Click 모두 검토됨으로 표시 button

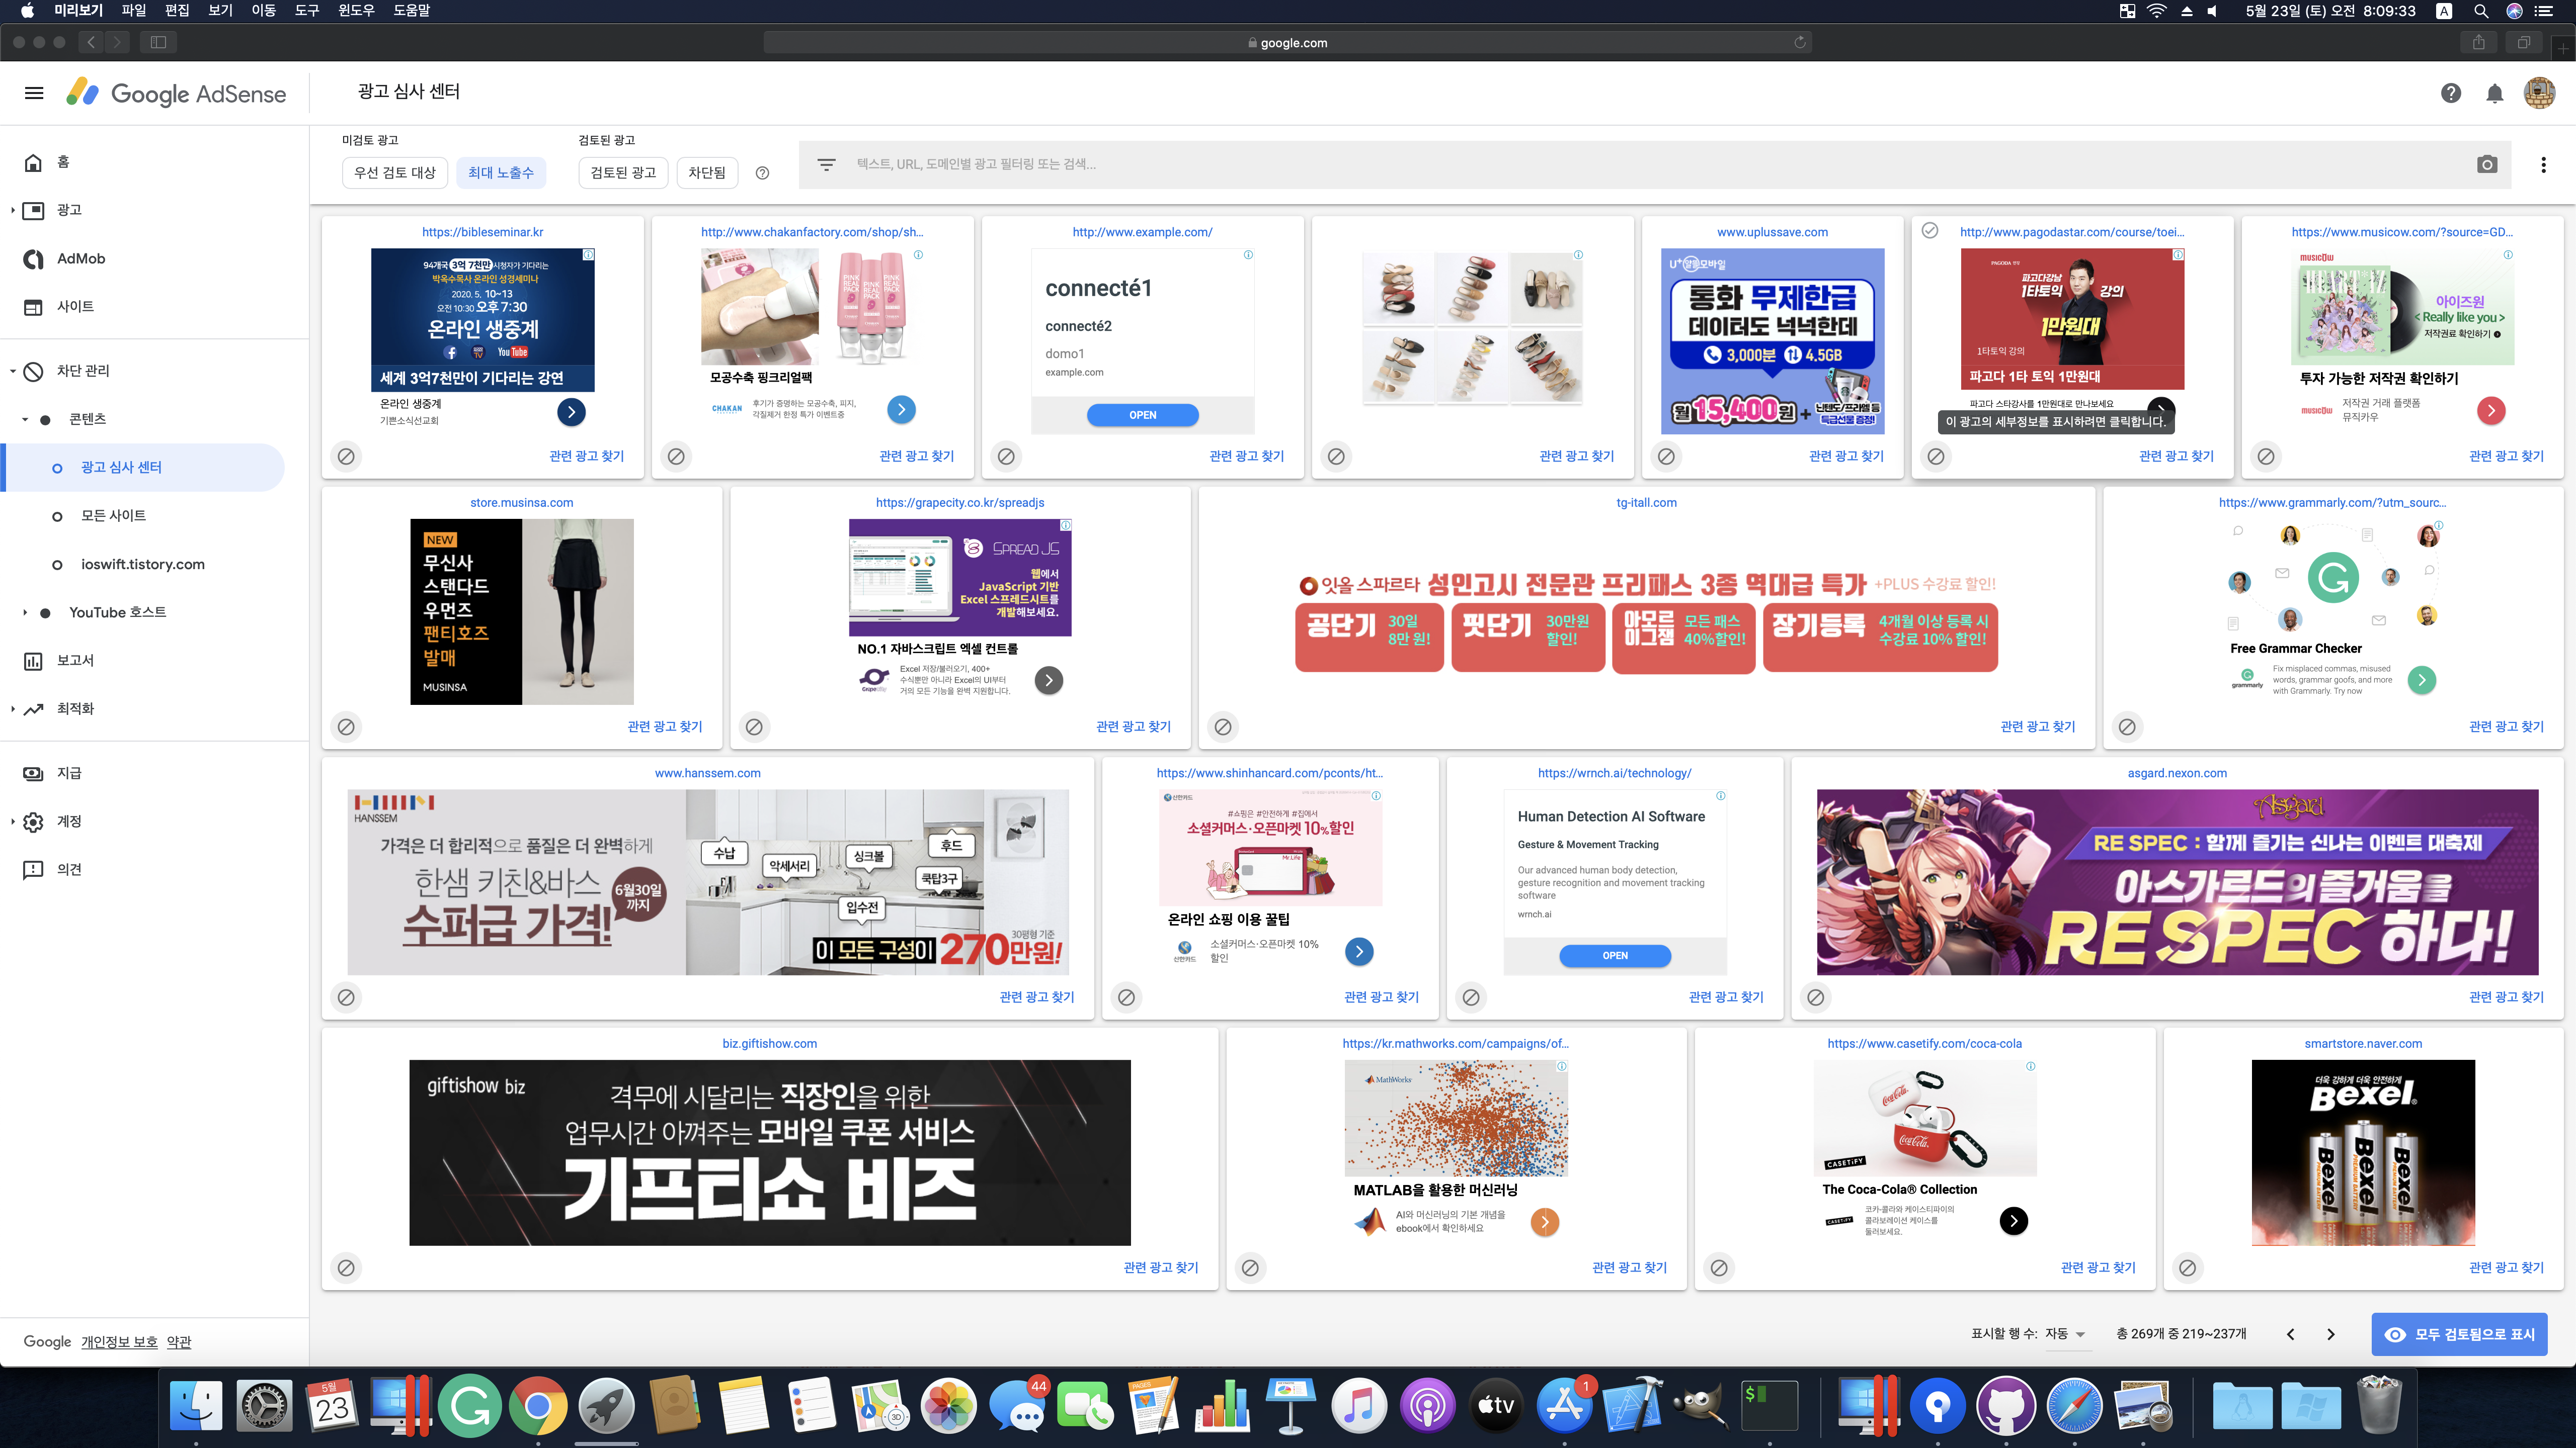(2459, 1334)
